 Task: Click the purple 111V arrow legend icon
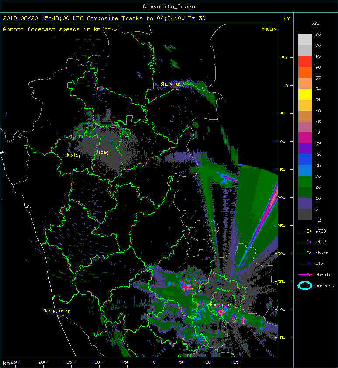(305, 242)
